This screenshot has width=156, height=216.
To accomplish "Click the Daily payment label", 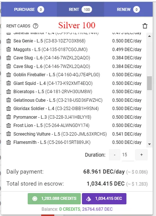I will (x=25, y=172).
